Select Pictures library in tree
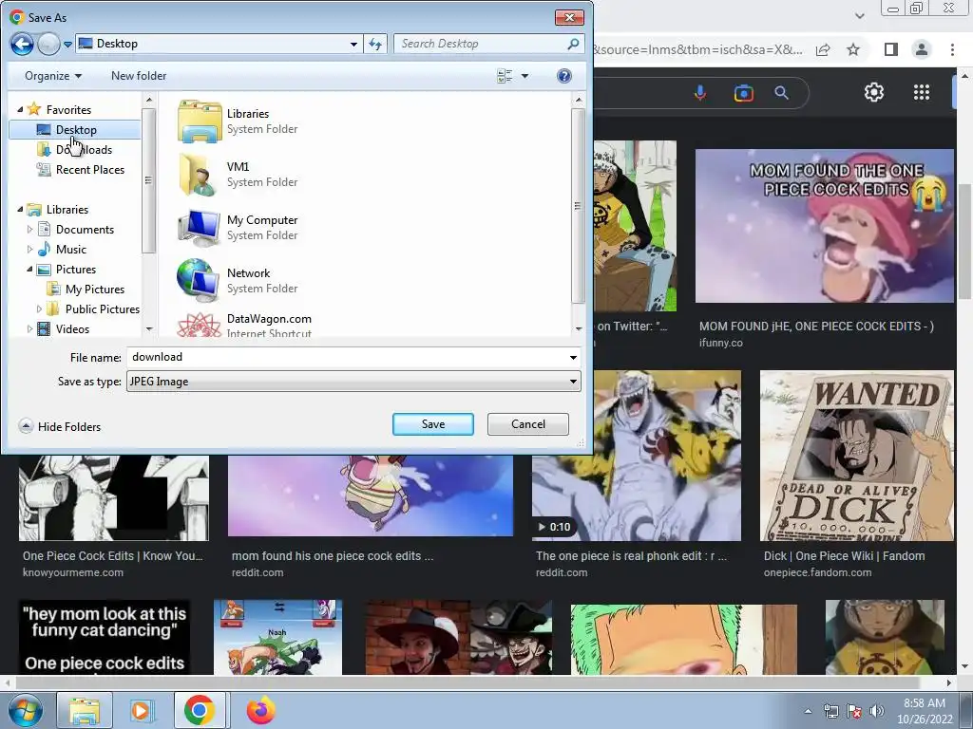 (x=76, y=269)
